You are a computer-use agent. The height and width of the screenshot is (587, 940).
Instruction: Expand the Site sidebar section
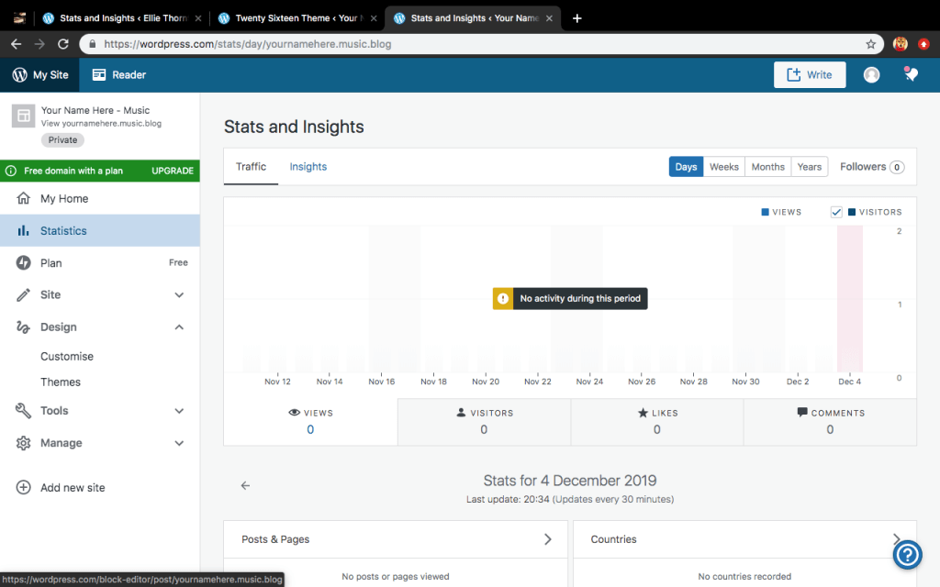click(179, 295)
